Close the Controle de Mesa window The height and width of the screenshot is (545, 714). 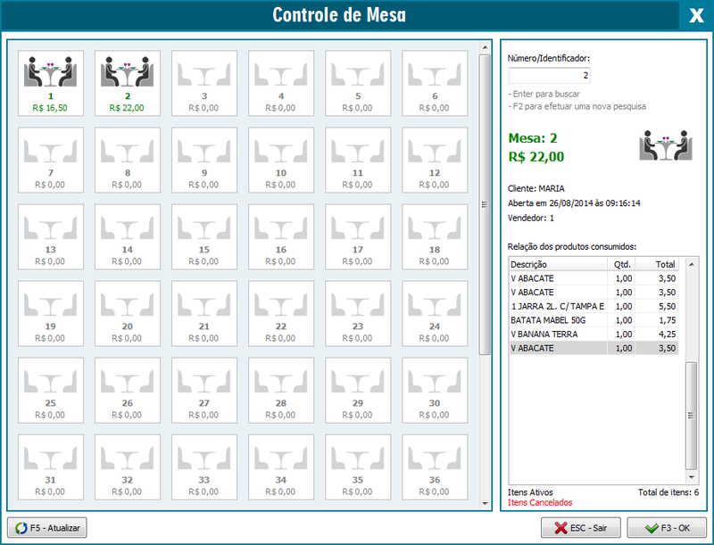point(695,15)
